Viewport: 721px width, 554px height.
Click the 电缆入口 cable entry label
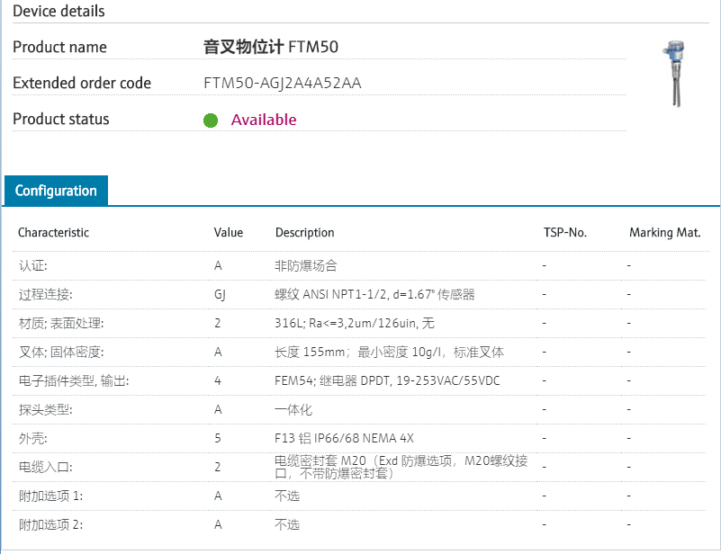[45, 467]
